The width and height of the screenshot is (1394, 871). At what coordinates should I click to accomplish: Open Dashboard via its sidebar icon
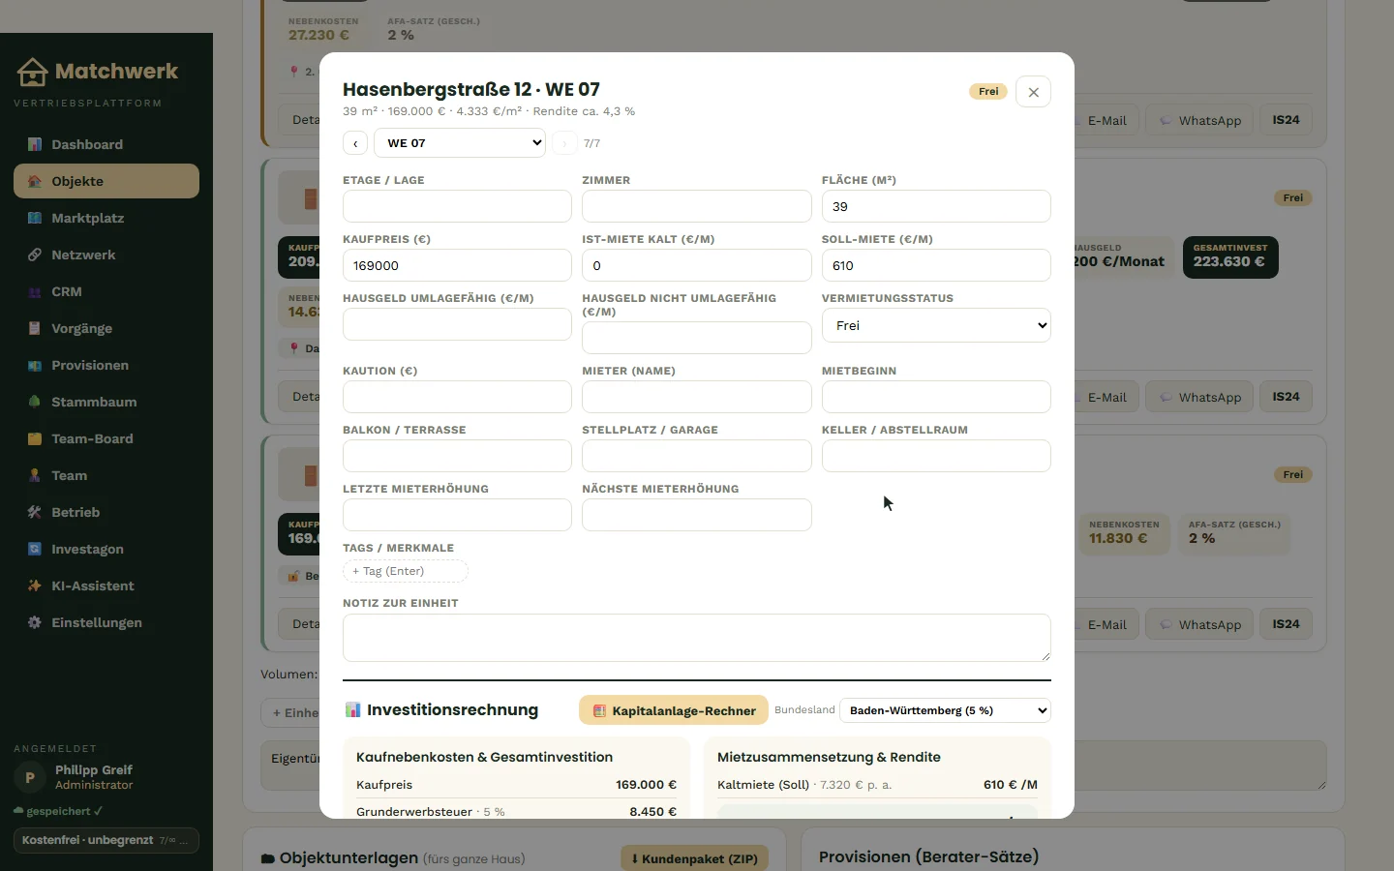coord(35,144)
